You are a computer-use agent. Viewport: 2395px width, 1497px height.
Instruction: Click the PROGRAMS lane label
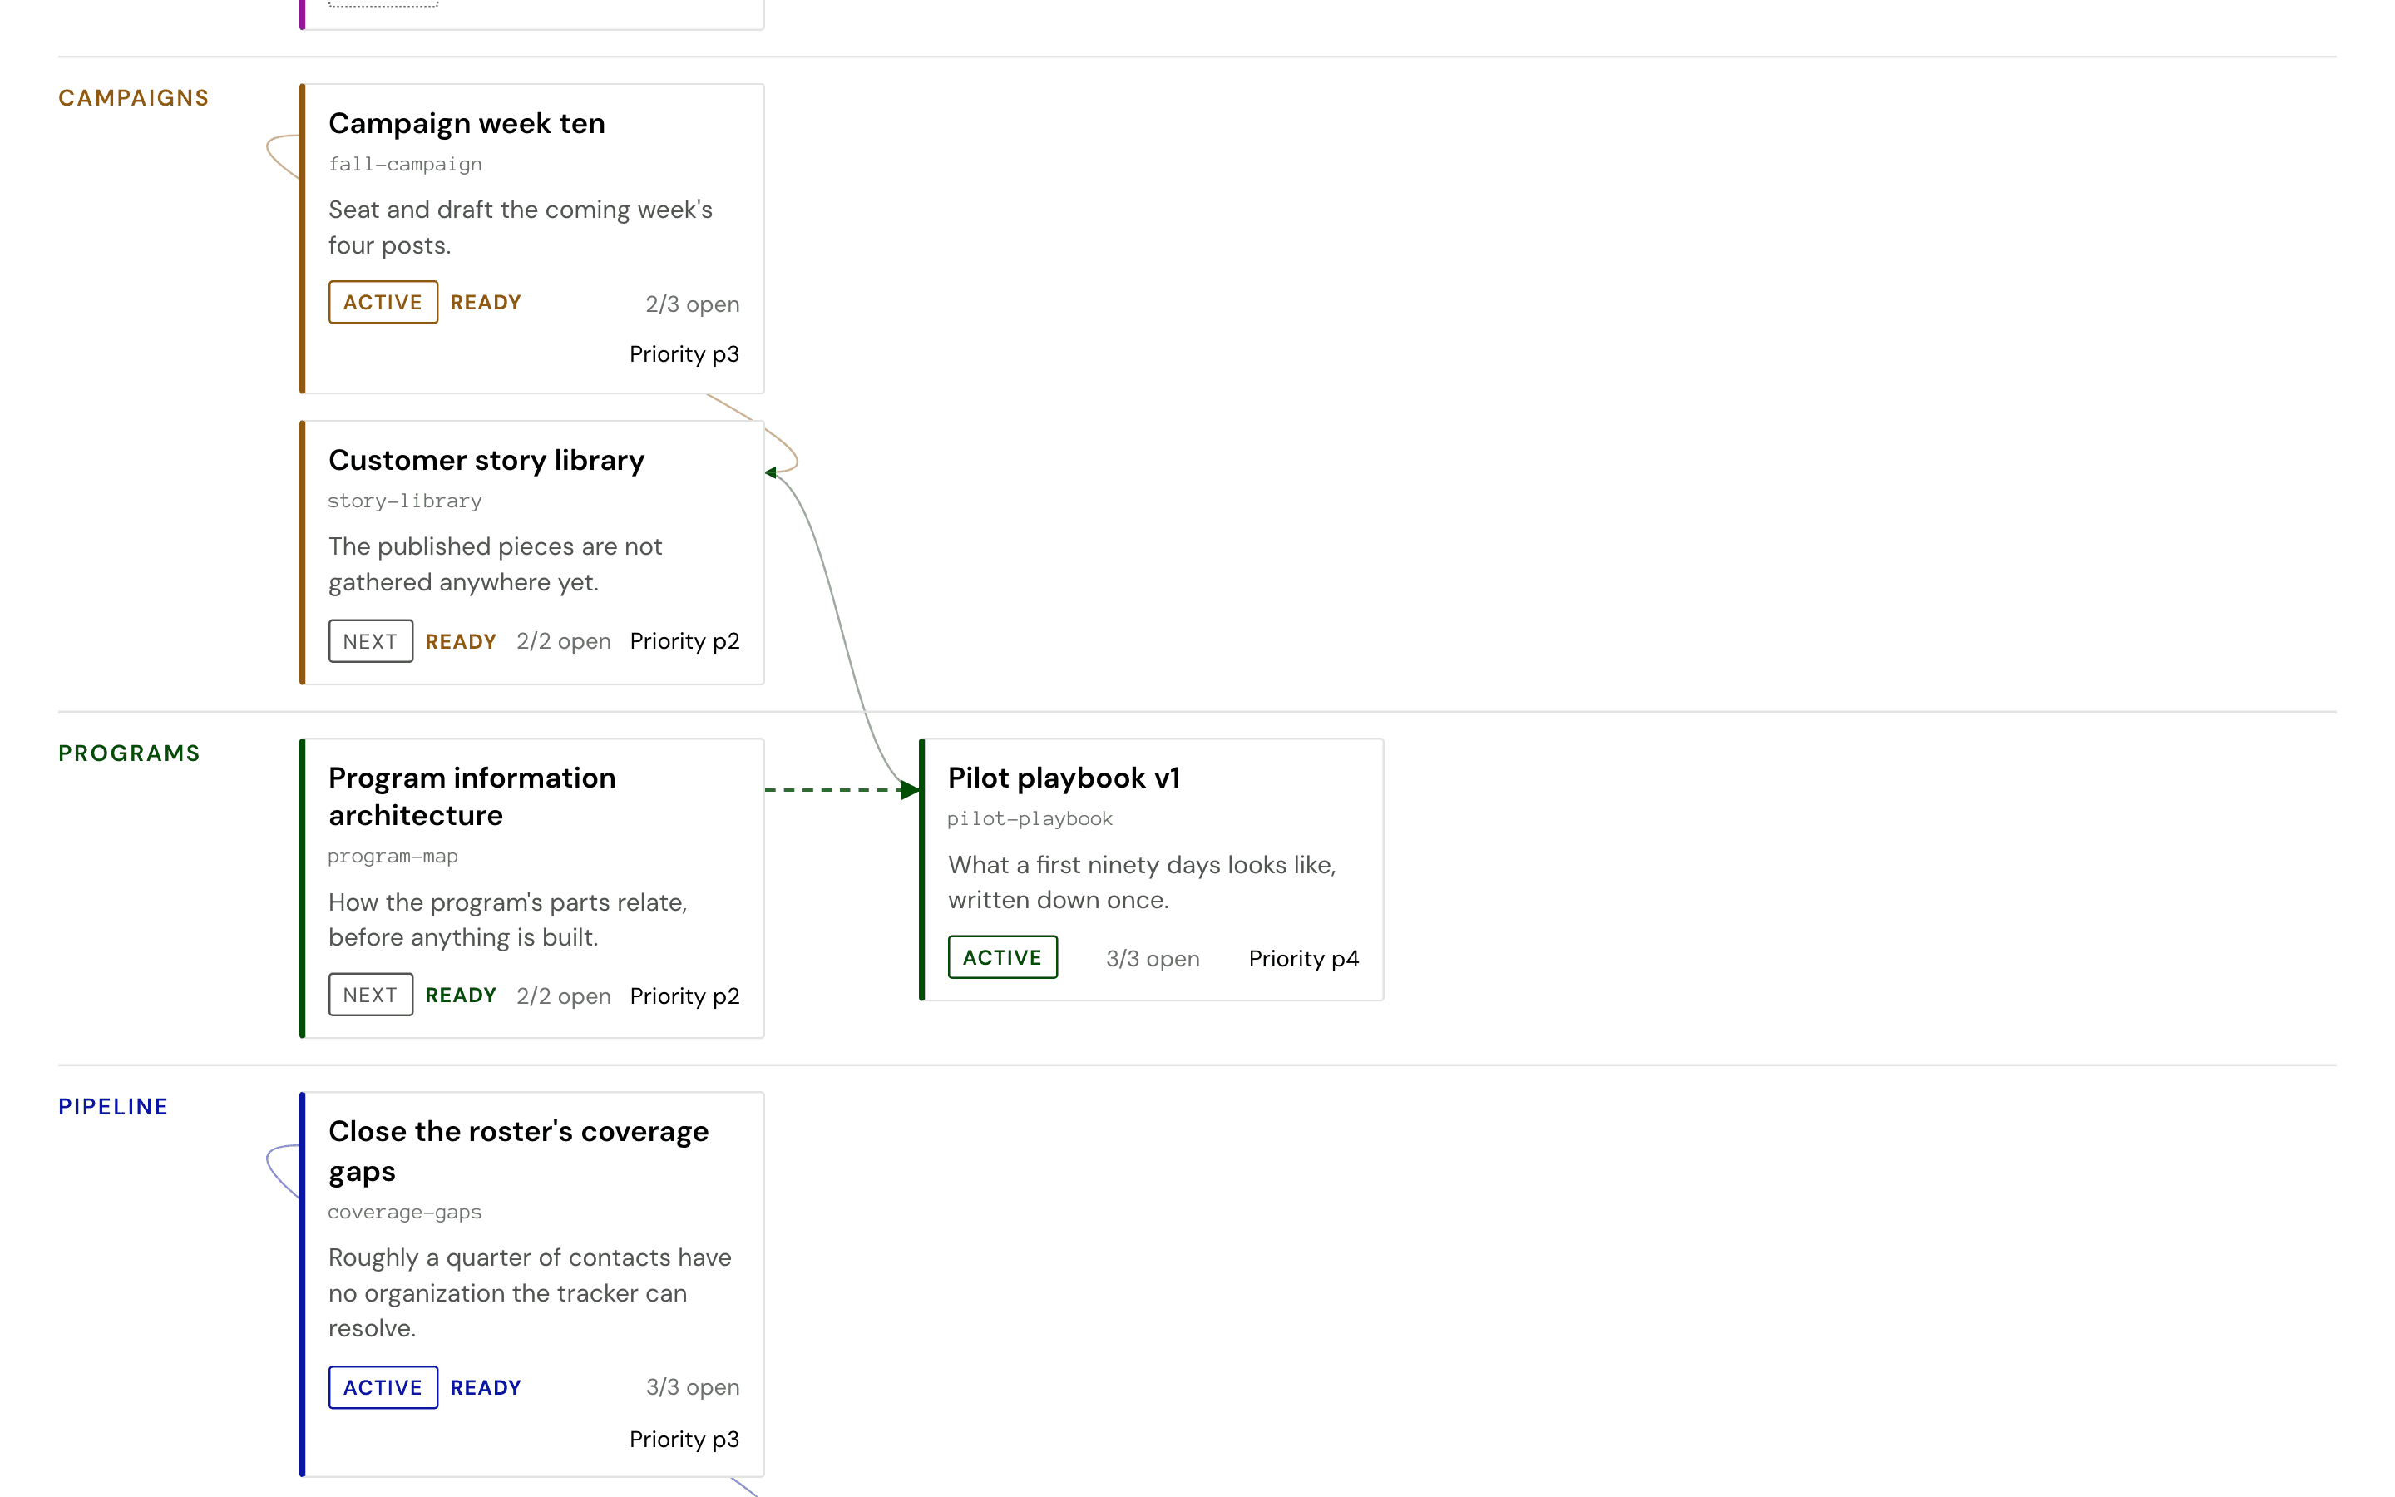[x=129, y=753]
